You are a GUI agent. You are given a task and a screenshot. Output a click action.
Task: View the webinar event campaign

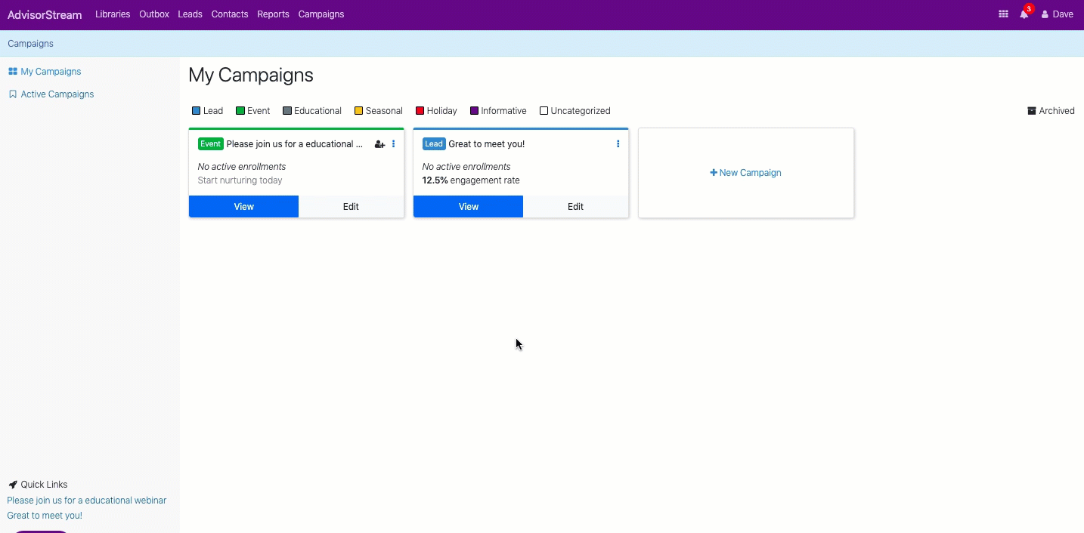(x=243, y=207)
